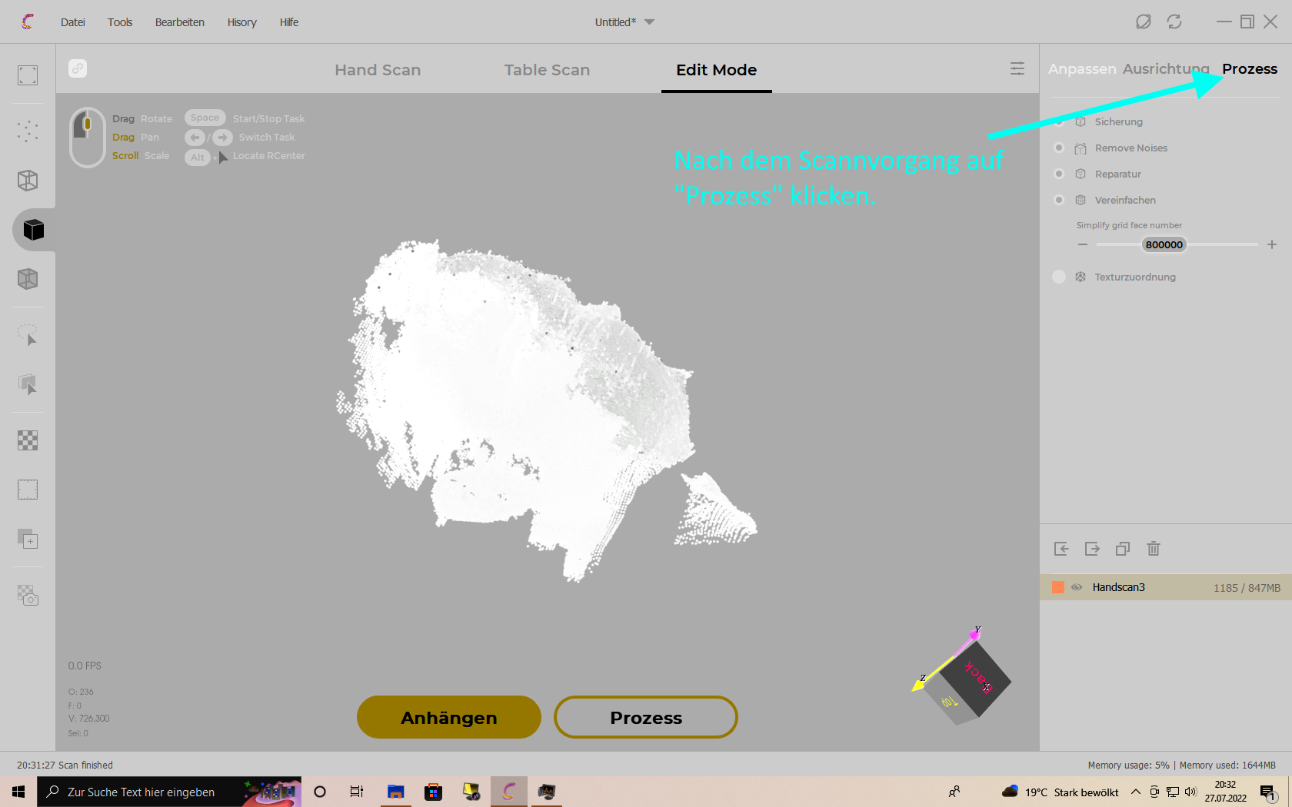Increase simplify face number with plus stepper
This screenshot has height=807, width=1292.
click(1272, 244)
